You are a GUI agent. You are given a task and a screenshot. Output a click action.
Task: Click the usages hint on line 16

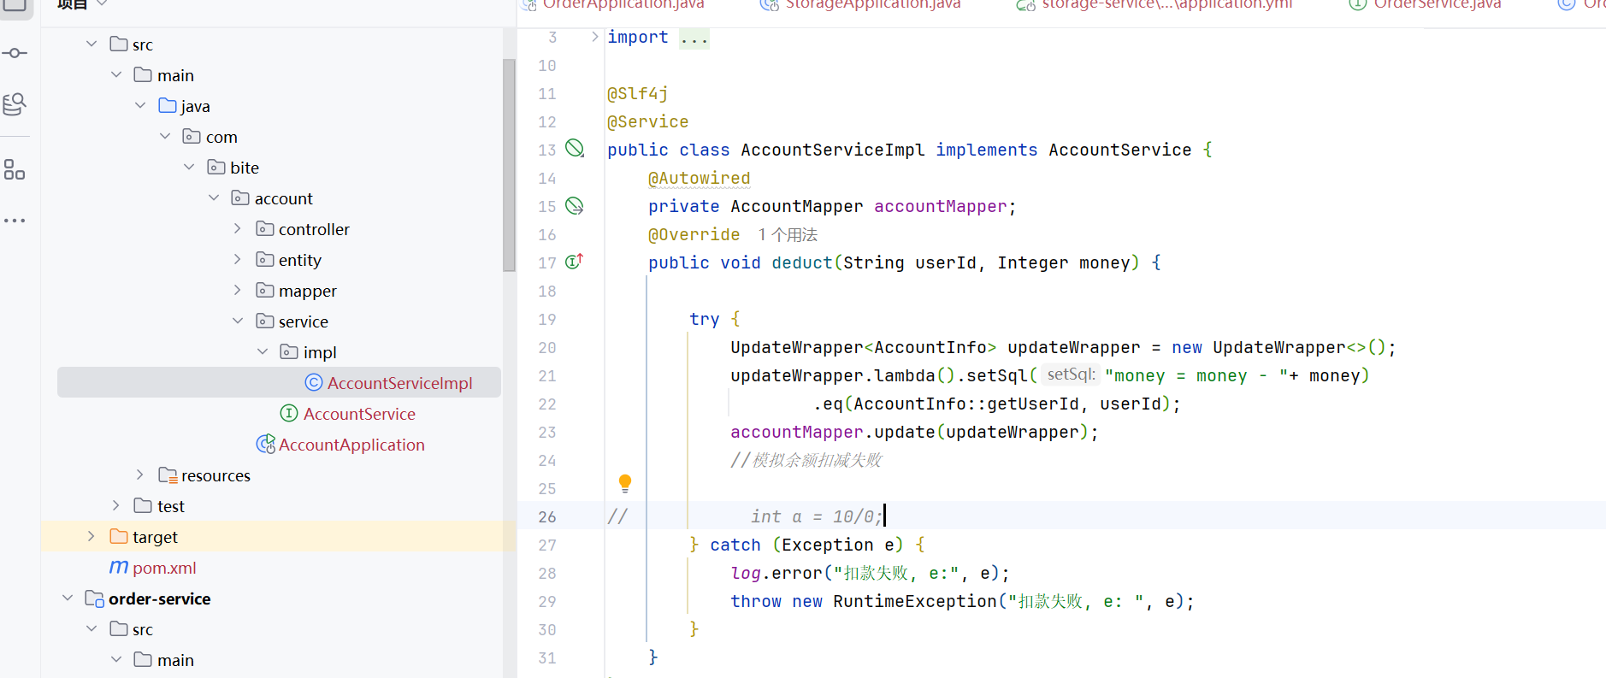788,234
